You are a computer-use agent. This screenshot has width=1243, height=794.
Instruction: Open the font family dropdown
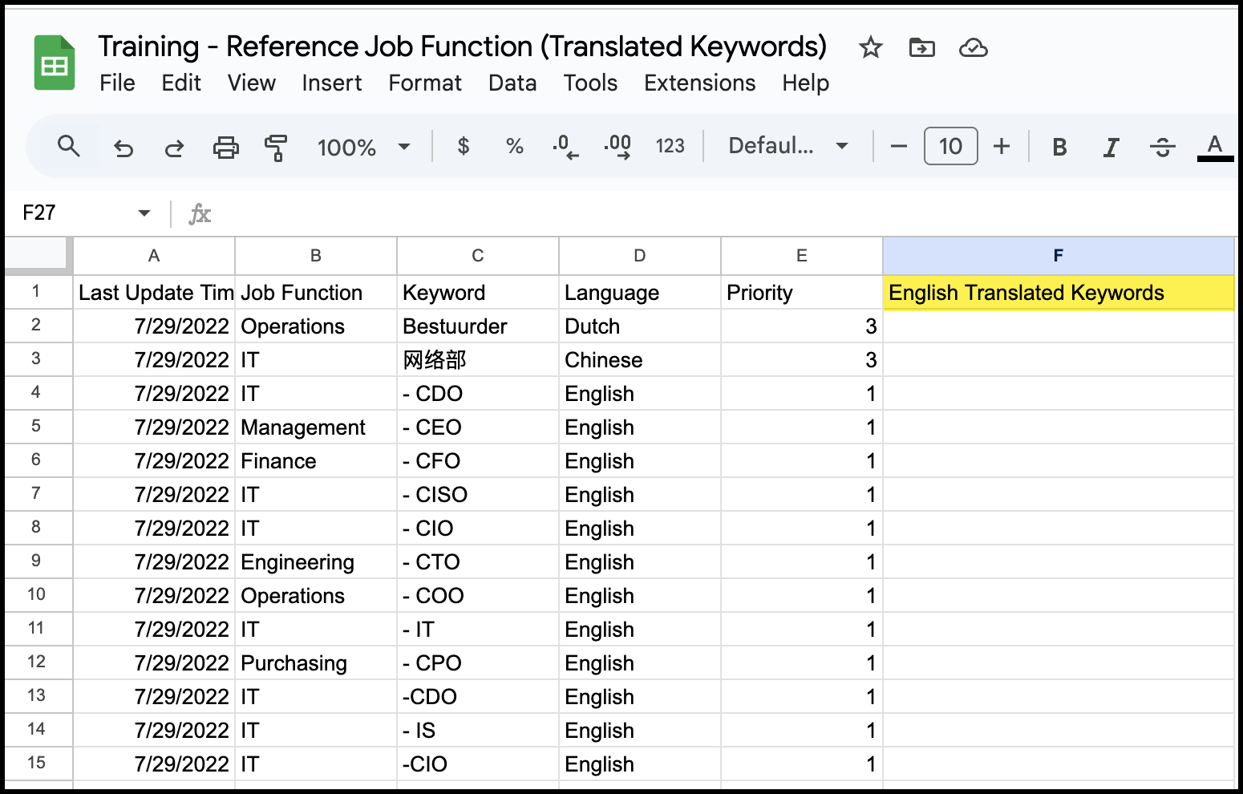pyautogui.click(x=788, y=146)
